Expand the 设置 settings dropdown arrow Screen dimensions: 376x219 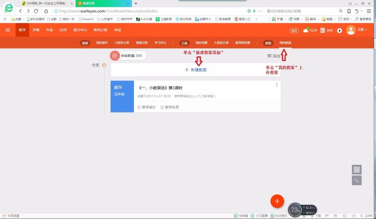[x=366, y=30]
